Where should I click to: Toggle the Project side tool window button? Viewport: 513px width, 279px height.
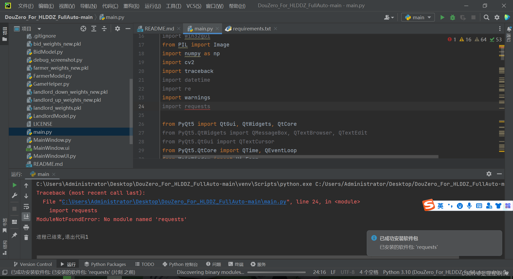click(x=5, y=34)
